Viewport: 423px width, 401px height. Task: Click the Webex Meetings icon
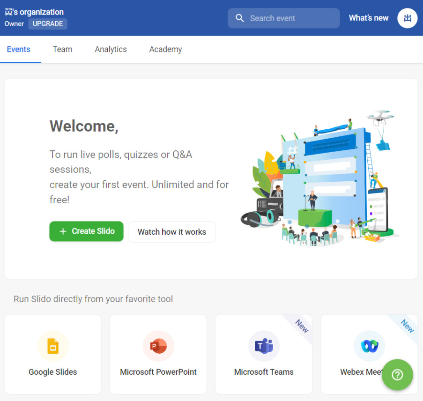(369, 346)
